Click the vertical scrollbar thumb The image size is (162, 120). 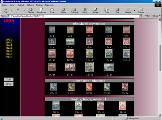click(159, 58)
